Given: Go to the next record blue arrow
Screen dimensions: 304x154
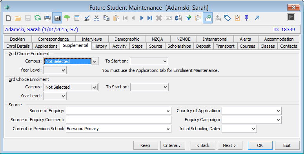Looking at the screenshot, I should coord(142,18).
